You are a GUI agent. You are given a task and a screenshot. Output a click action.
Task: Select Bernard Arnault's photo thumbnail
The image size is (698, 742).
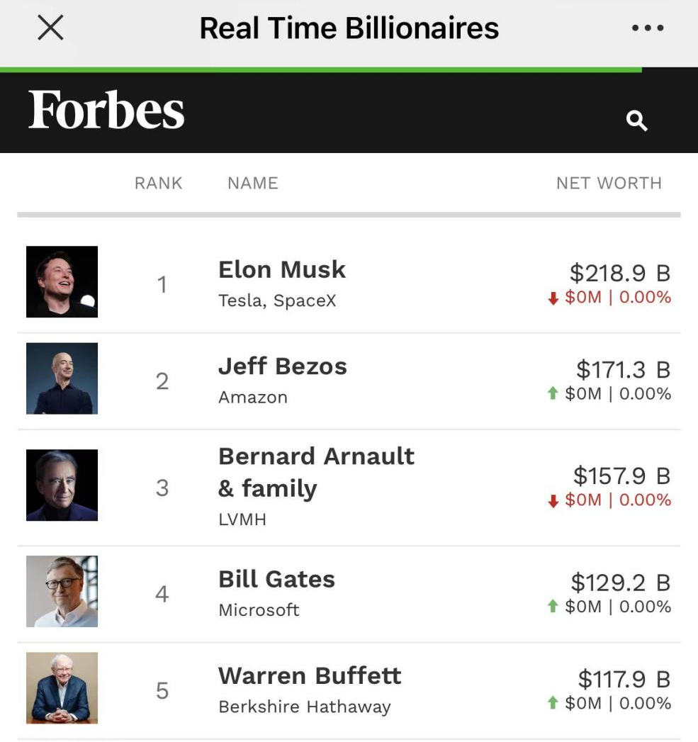pos(62,485)
